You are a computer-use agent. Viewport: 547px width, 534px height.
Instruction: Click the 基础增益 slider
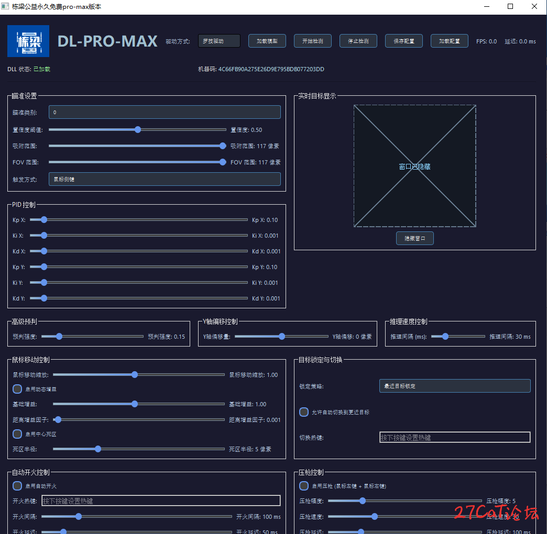(139, 404)
